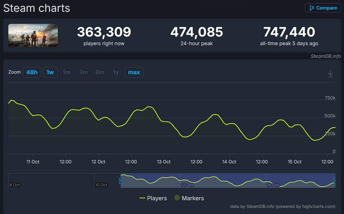Click the 8 Oct area in navigator

(15, 185)
